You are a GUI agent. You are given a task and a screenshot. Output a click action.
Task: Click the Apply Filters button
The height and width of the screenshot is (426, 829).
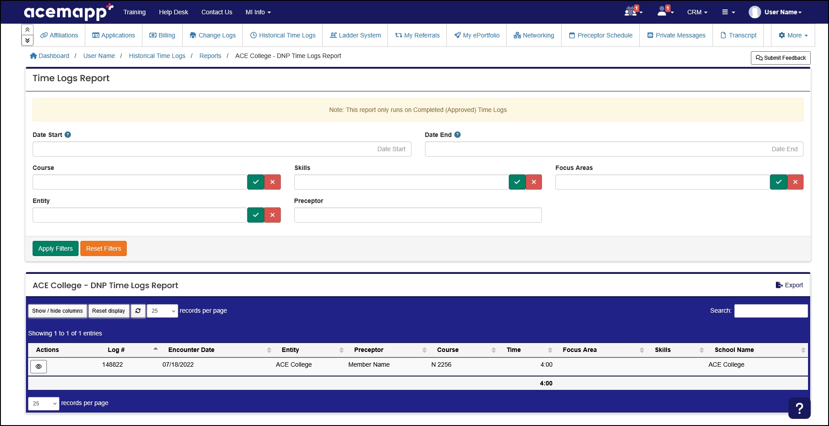click(55, 248)
